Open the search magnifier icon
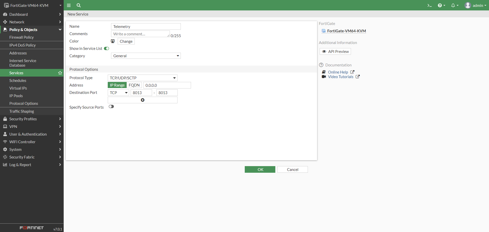This screenshot has height=232, width=489. [79, 5]
